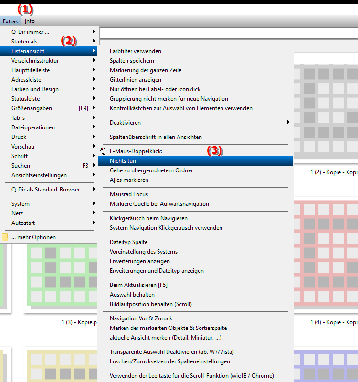Toggle 'Spaltenüberschrift in allen Ansichten'

pos(195,137)
